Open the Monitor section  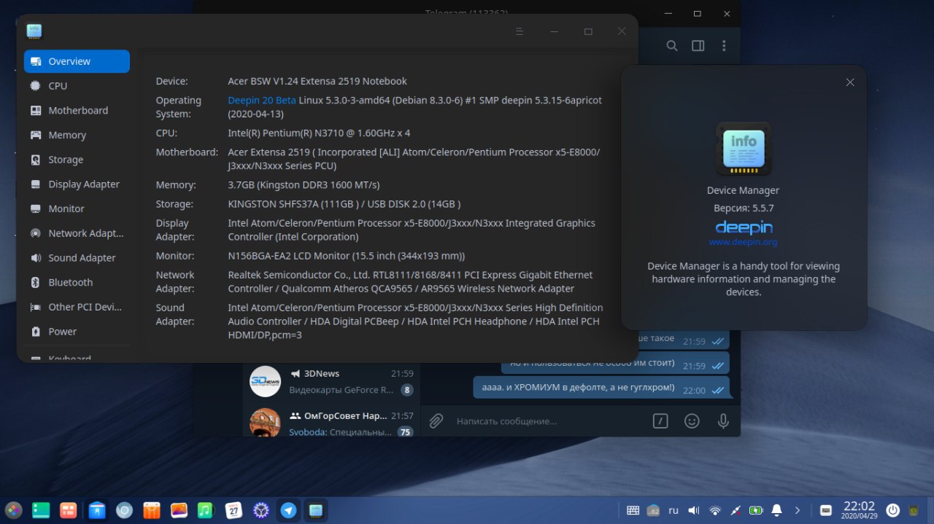pyautogui.click(x=77, y=208)
